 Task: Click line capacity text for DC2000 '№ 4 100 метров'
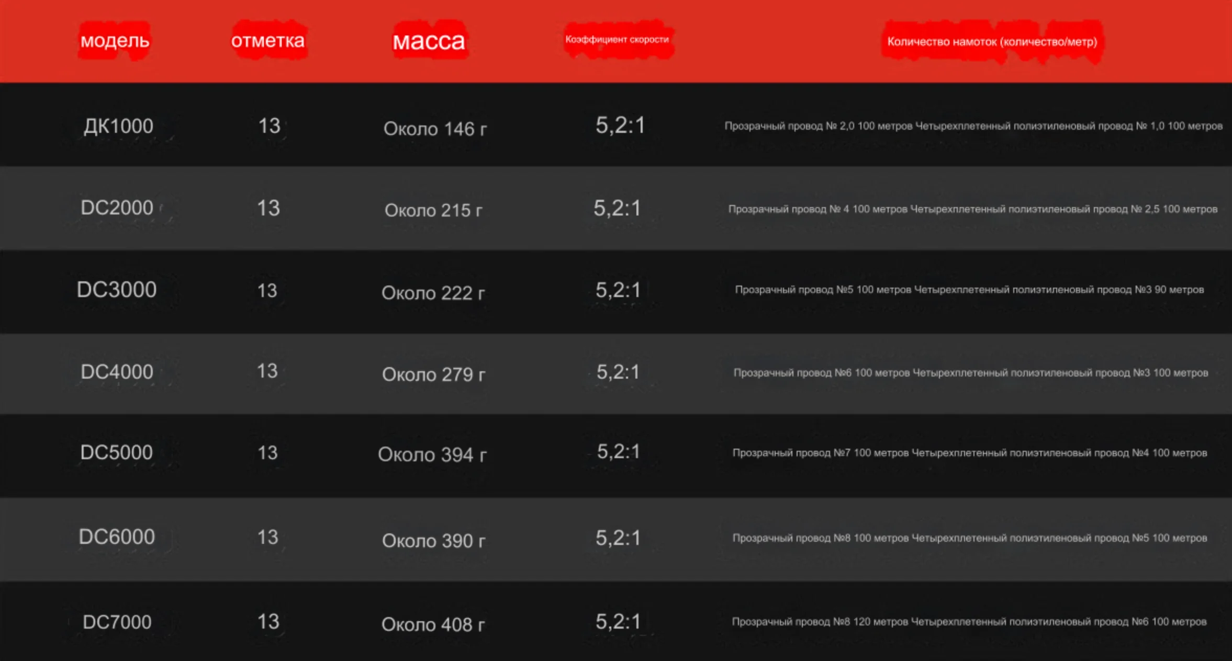(x=868, y=209)
